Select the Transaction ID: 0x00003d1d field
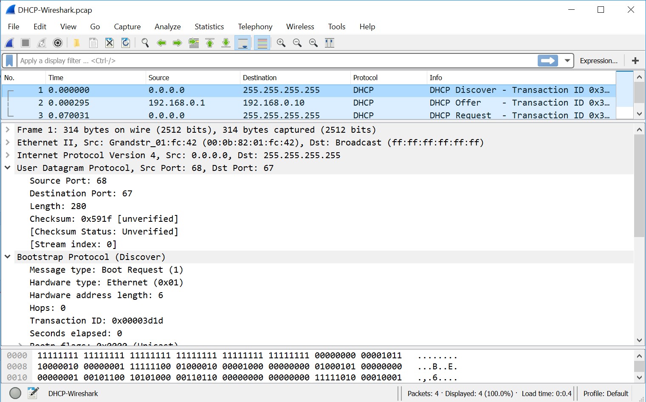The height and width of the screenshot is (402, 646). 96,321
